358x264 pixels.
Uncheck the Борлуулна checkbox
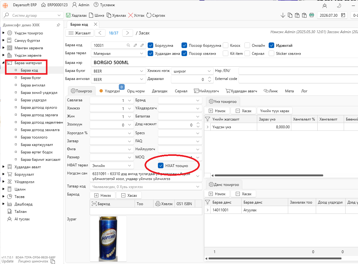click(x=150, y=45)
